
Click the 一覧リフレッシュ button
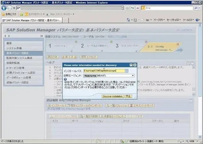click(116, 106)
